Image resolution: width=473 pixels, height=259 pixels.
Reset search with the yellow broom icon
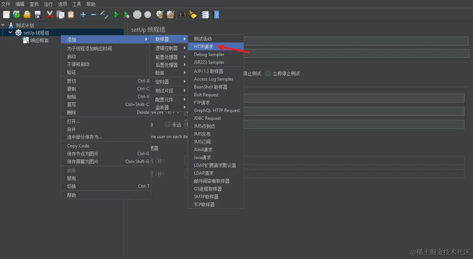pyautogui.click(x=193, y=15)
